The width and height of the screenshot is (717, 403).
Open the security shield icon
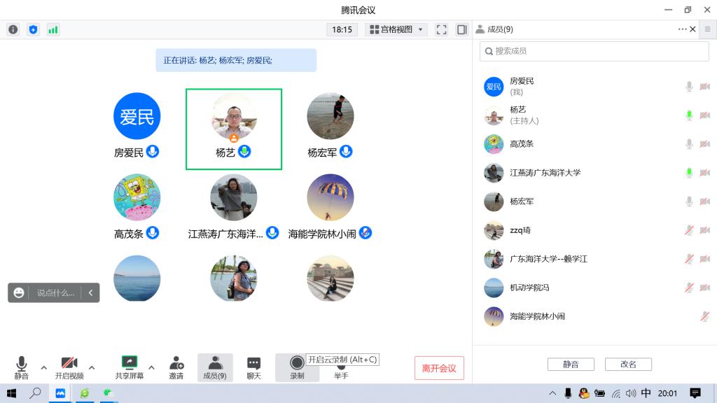pos(33,29)
